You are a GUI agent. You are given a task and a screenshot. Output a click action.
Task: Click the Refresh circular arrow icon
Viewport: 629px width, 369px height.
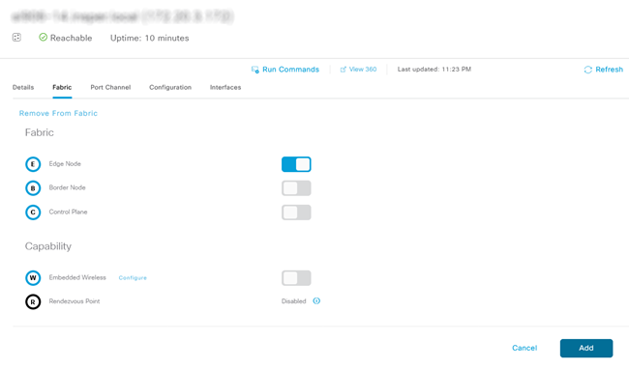[588, 70]
